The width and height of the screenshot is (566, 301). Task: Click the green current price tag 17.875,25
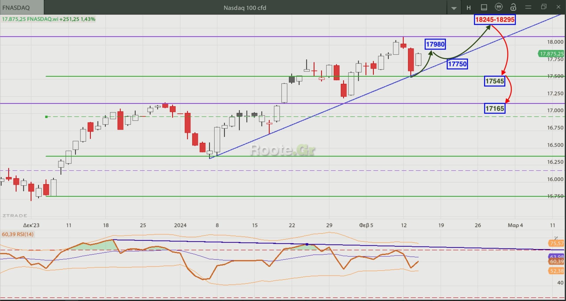(x=551, y=54)
